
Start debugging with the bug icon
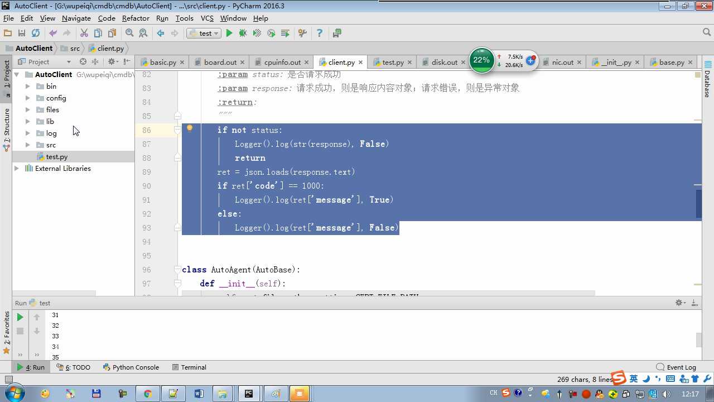click(243, 33)
